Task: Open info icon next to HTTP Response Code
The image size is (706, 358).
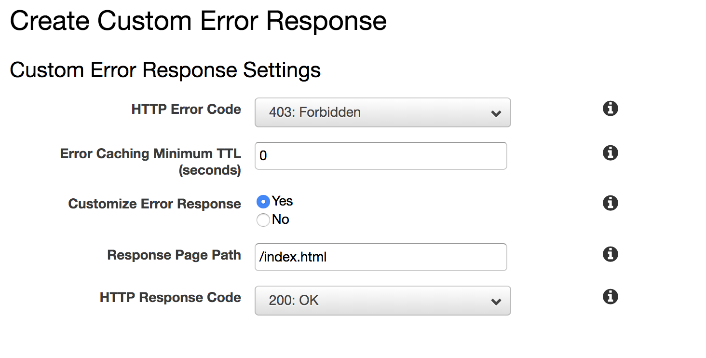Action: [611, 297]
